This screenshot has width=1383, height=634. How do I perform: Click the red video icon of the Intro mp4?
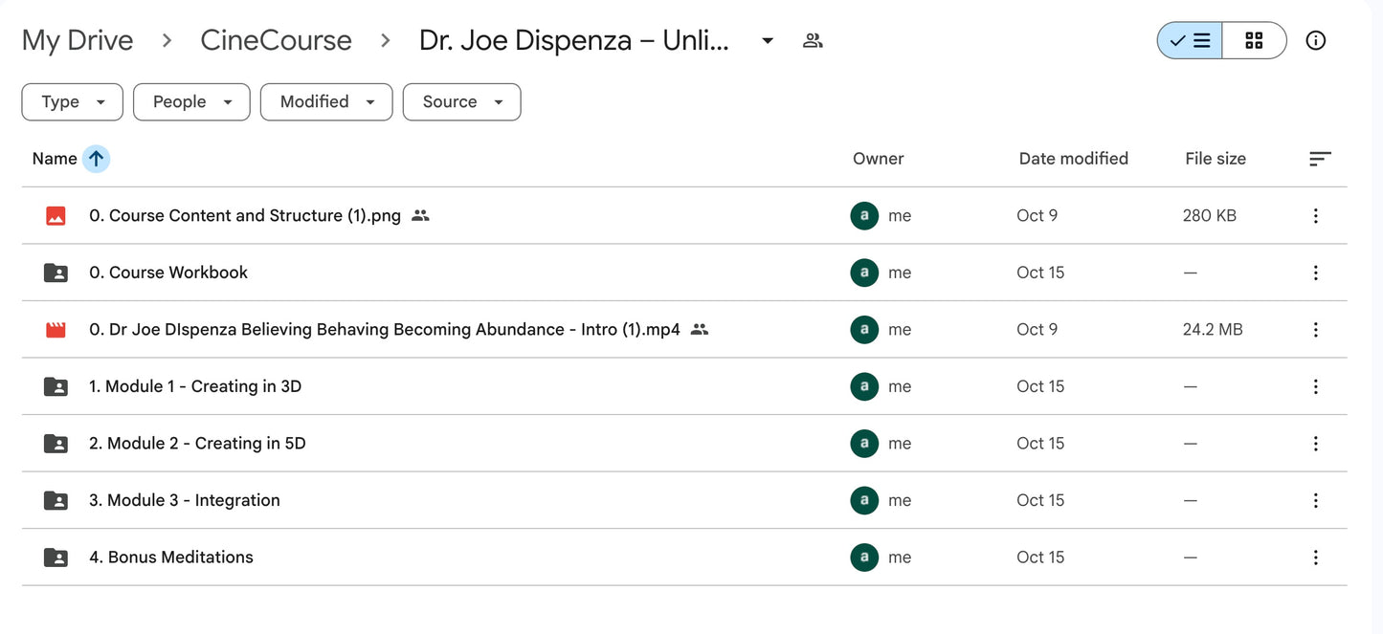click(x=55, y=329)
